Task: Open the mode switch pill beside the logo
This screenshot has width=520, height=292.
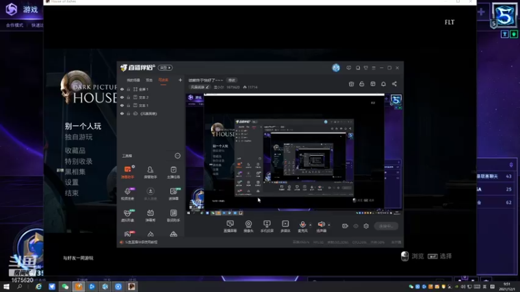Action: point(165,68)
